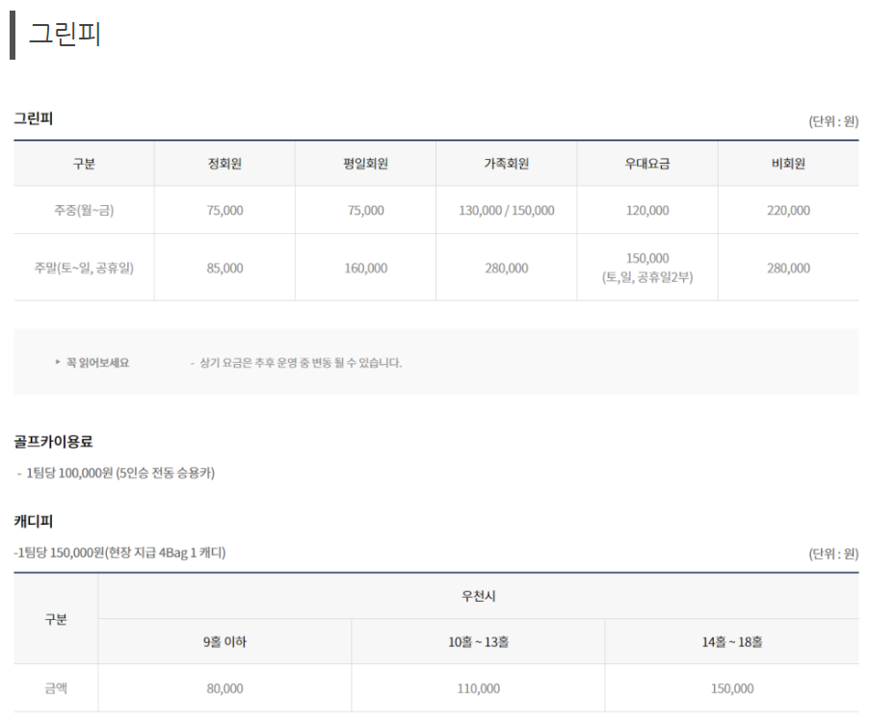Click the 정회원 column header
This screenshot has width=869, height=724.
[224, 164]
